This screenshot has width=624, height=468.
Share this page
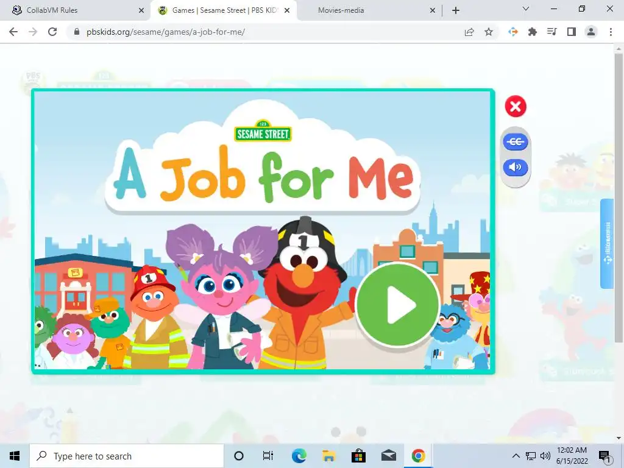[x=469, y=32]
